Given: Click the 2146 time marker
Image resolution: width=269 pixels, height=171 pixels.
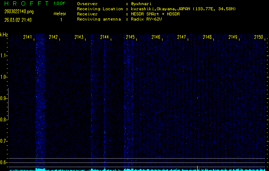Looking at the screenshot, I should coord(156,37).
